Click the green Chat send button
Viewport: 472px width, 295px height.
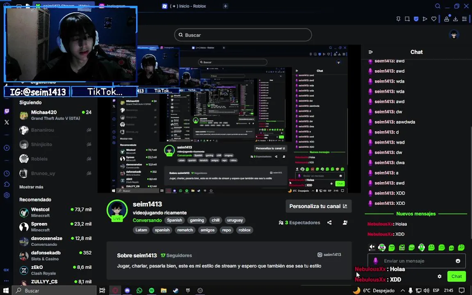[x=456, y=276]
